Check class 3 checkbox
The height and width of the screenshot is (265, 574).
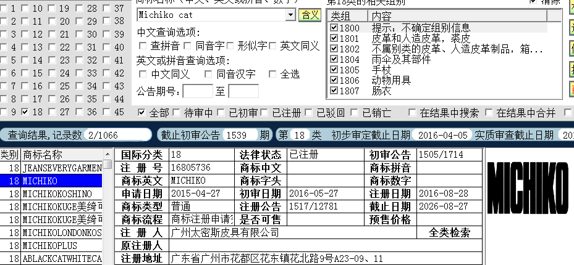(3, 35)
